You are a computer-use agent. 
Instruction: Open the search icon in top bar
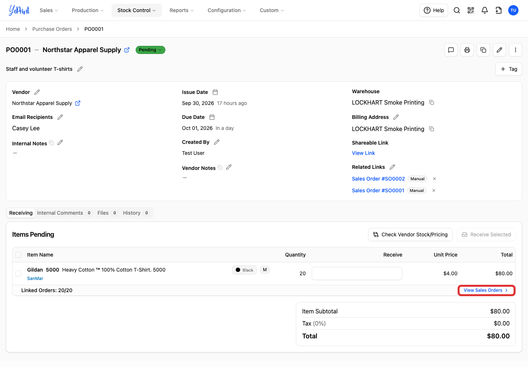pyautogui.click(x=457, y=10)
